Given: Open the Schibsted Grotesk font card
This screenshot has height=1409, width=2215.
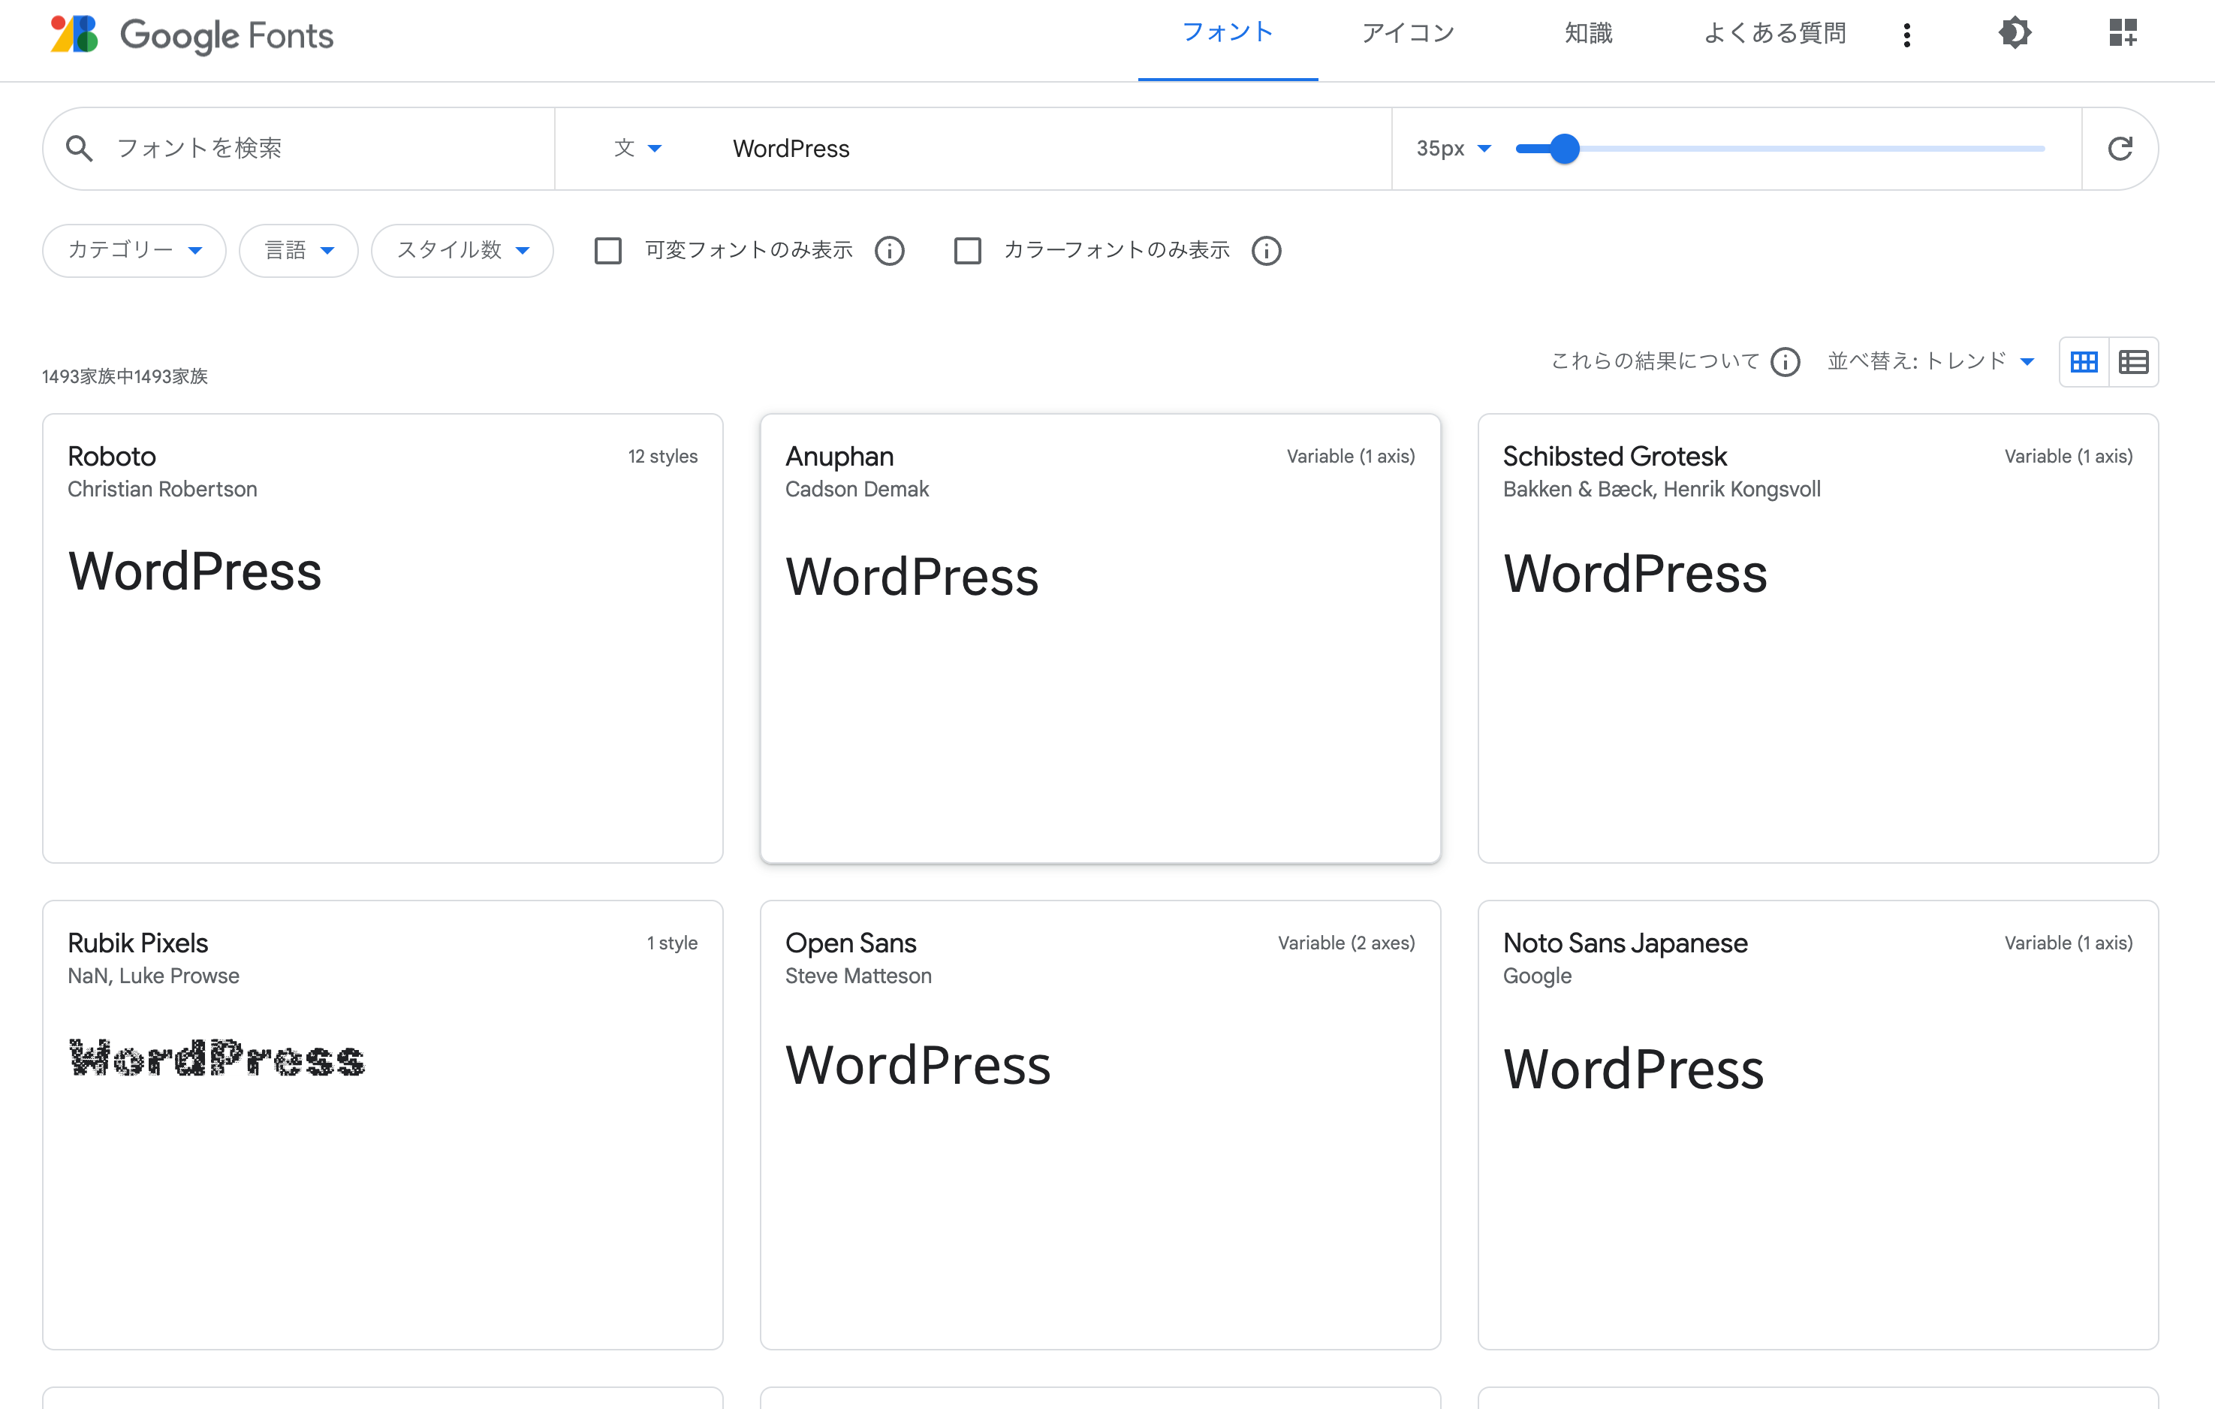Looking at the screenshot, I should point(1818,638).
